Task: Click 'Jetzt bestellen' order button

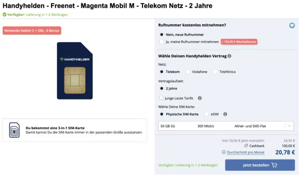Action: (260, 165)
